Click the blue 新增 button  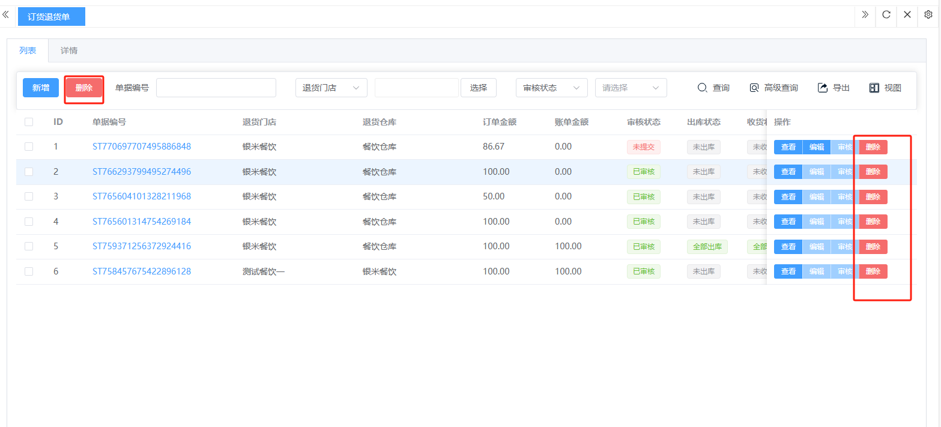[x=41, y=88]
